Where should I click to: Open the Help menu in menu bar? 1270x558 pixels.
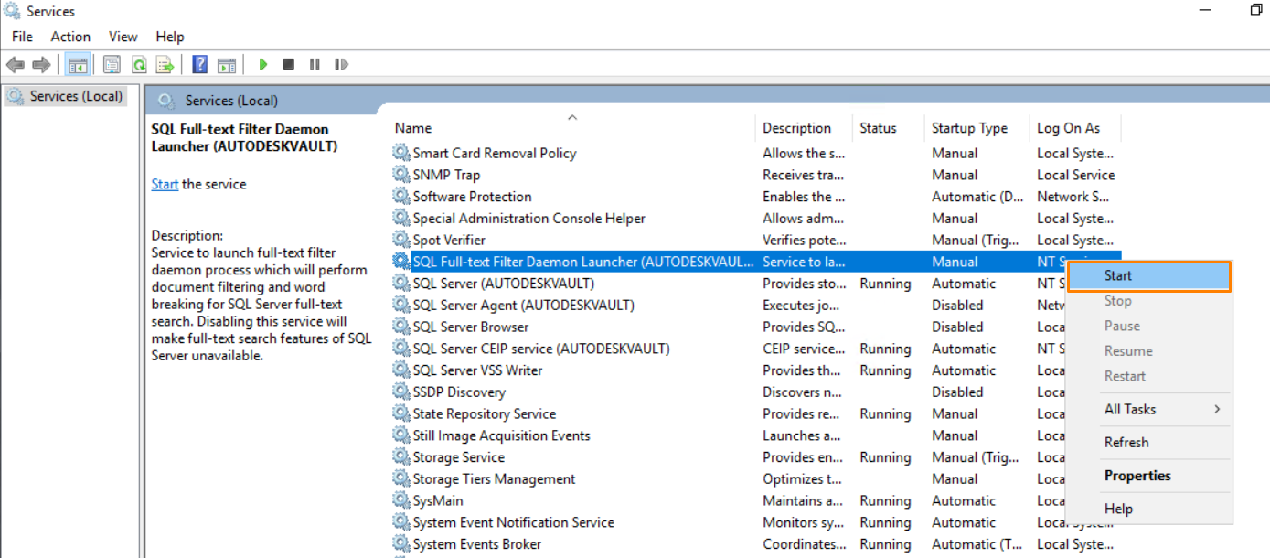[x=170, y=37]
